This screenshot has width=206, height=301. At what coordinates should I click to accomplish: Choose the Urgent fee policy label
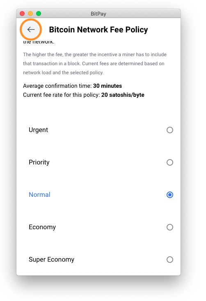pyautogui.click(x=38, y=130)
